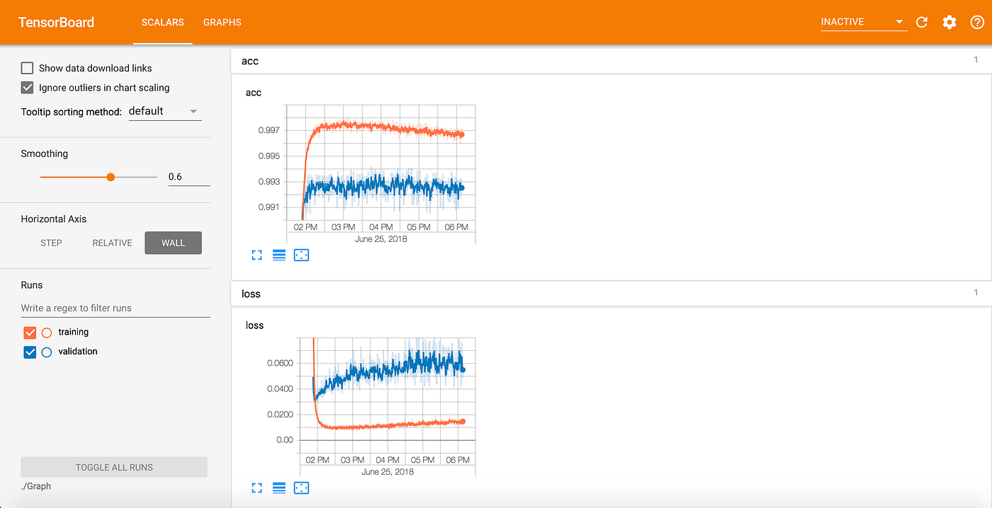Switch horizontal axis to STEP
Viewport: 992px width, 508px height.
pyautogui.click(x=51, y=243)
